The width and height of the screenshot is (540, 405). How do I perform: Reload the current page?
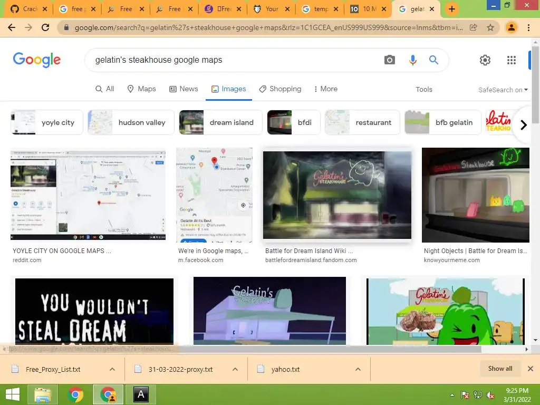(x=45, y=27)
